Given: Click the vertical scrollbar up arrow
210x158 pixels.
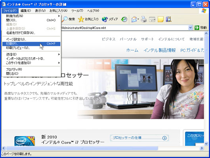Looking at the screenshot, I should [x=206, y=33].
